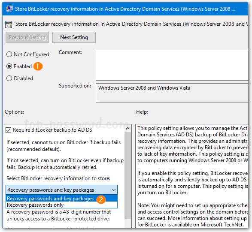This screenshot has height=232, width=252.
Task: Select the Enabled radio button
Action: point(9,66)
